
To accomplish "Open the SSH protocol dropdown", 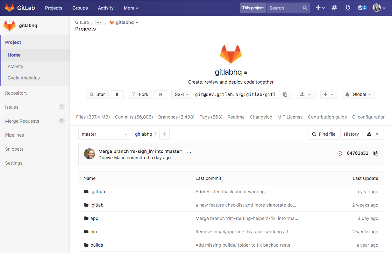I will (181, 94).
